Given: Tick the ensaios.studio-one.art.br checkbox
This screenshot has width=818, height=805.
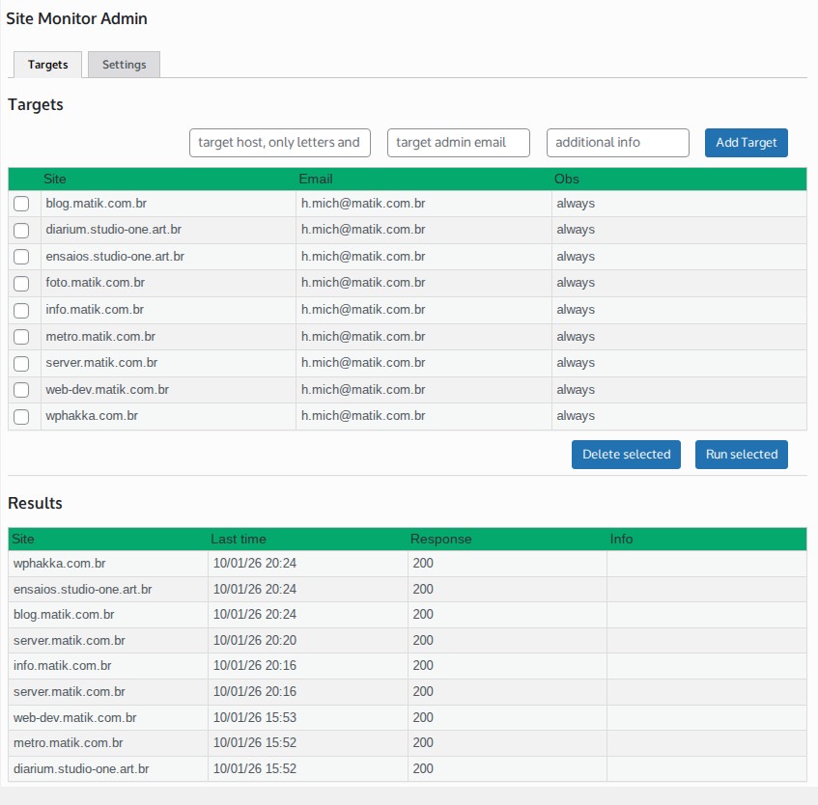Looking at the screenshot, I should click(x=21, y=257).
